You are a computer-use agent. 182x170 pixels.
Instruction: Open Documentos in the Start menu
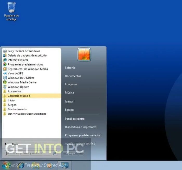tap(73, 76)
